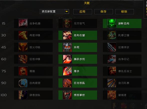Click the 应用 button
The image size is (147, 109).
point(83,12)
